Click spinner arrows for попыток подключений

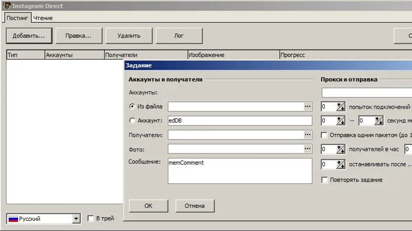coord(341,107)
